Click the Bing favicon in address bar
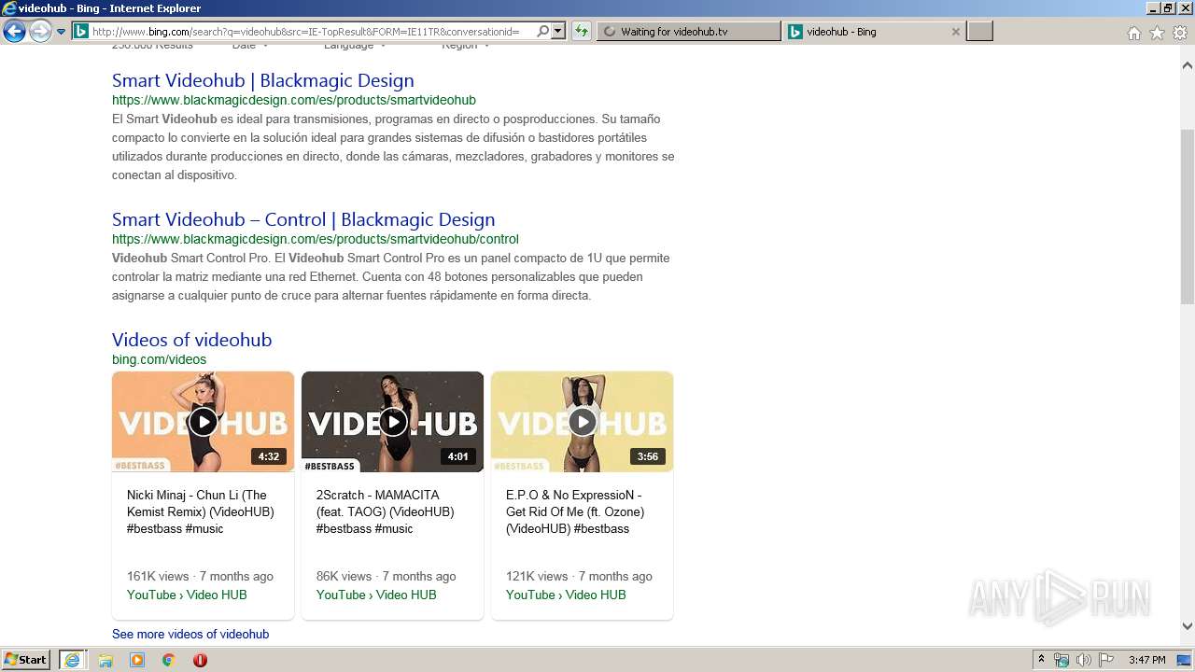Viewport: 1195px width, 672px height. (81, 31)
